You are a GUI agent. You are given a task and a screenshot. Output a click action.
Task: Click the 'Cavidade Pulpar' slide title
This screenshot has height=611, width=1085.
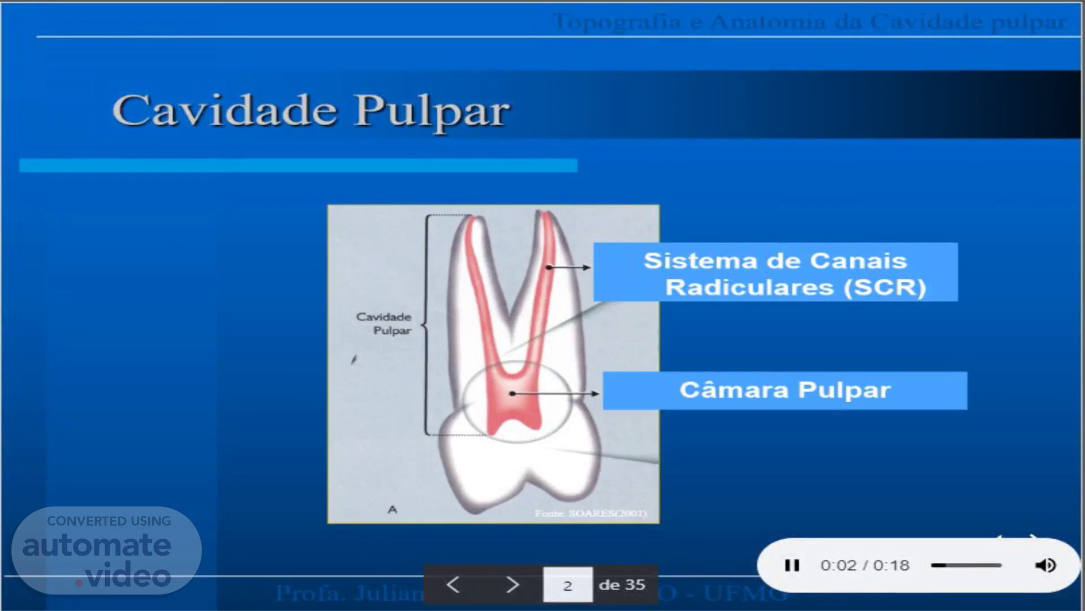[311, 110]
